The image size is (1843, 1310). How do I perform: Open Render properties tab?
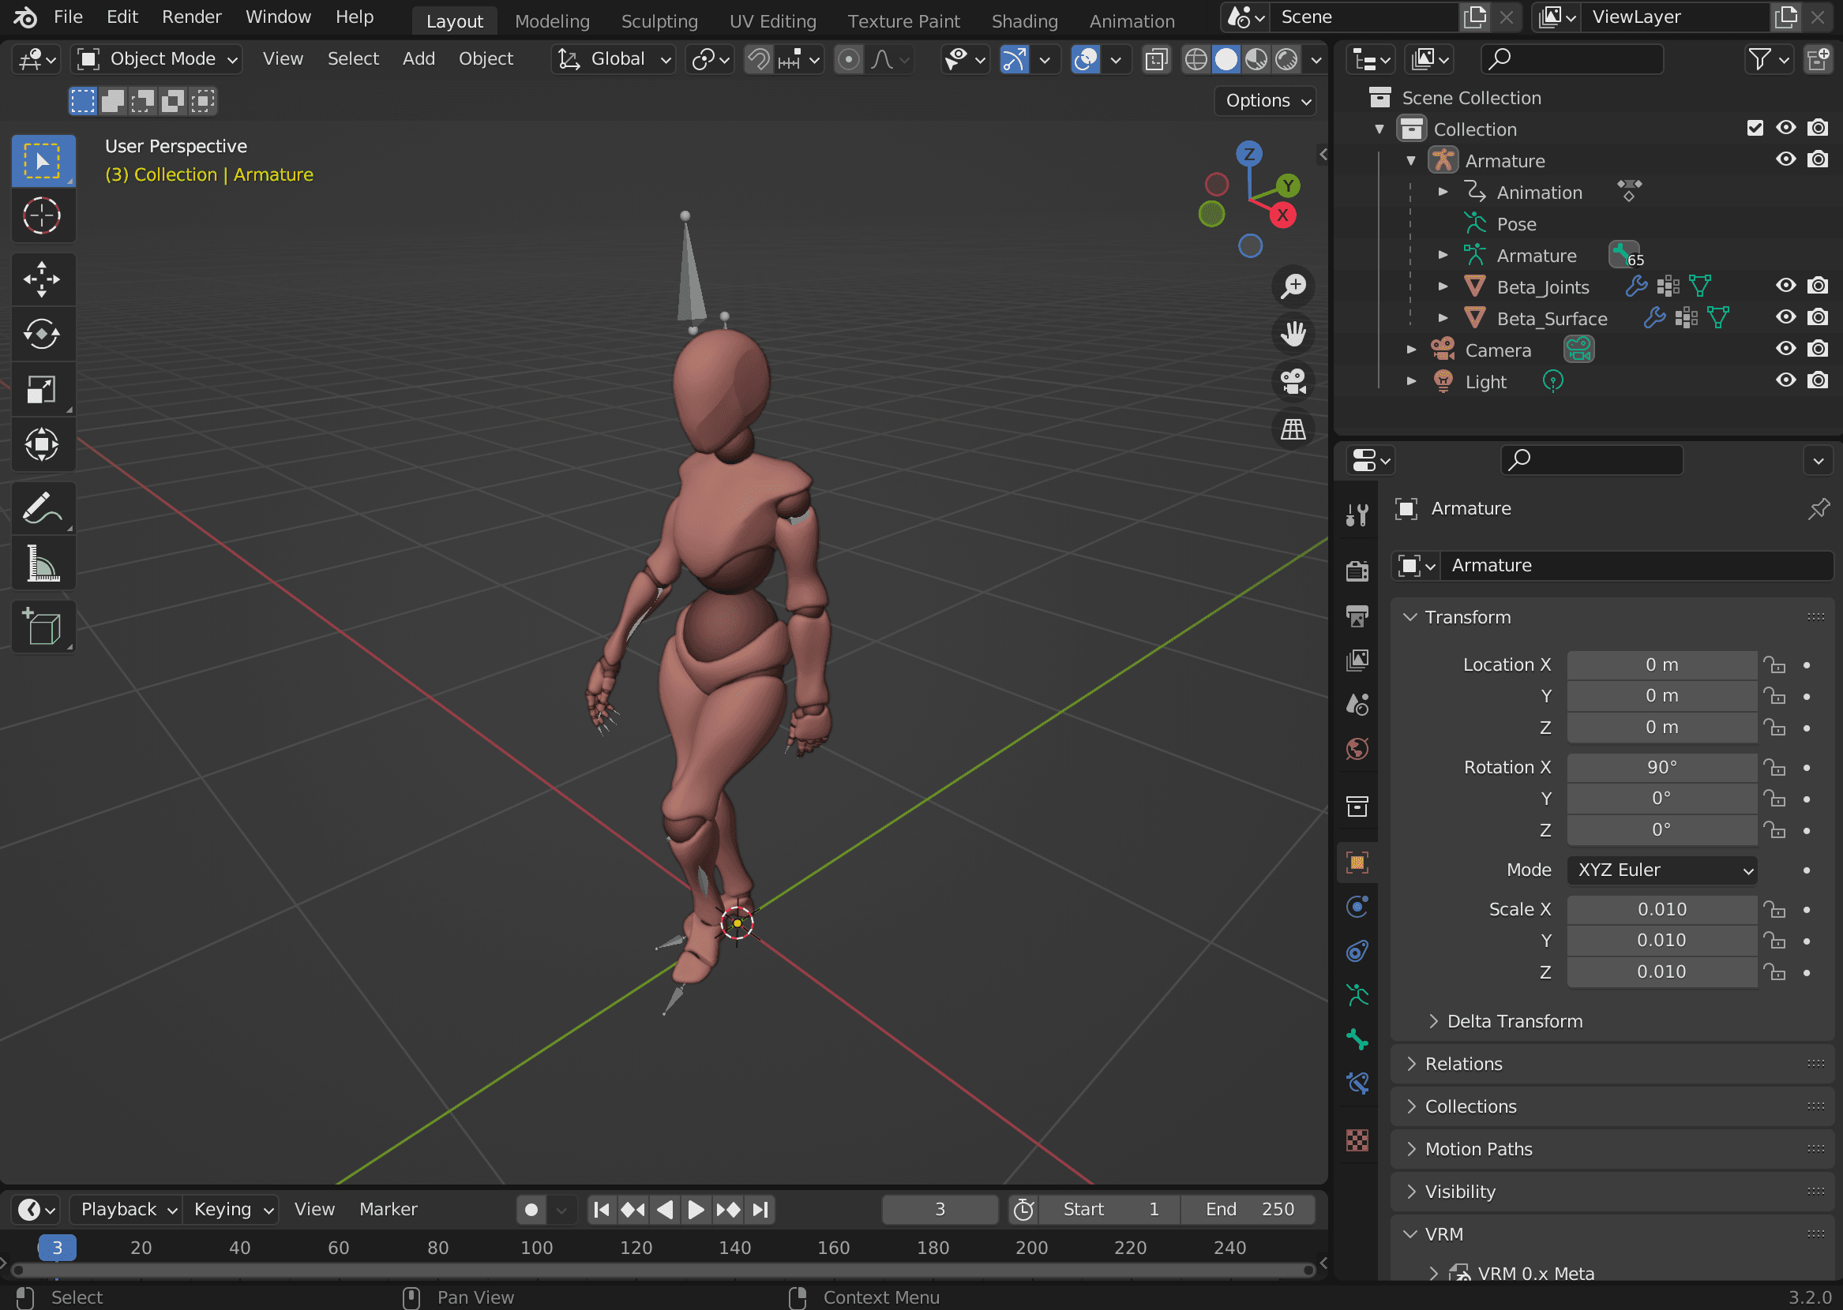[x=1357, y=571]
